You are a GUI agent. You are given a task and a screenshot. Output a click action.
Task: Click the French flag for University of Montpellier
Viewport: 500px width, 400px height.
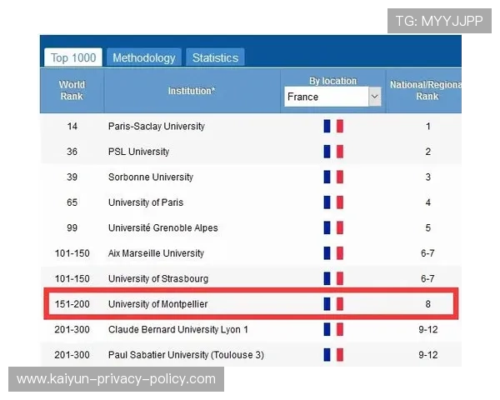[x=333, y=304]
